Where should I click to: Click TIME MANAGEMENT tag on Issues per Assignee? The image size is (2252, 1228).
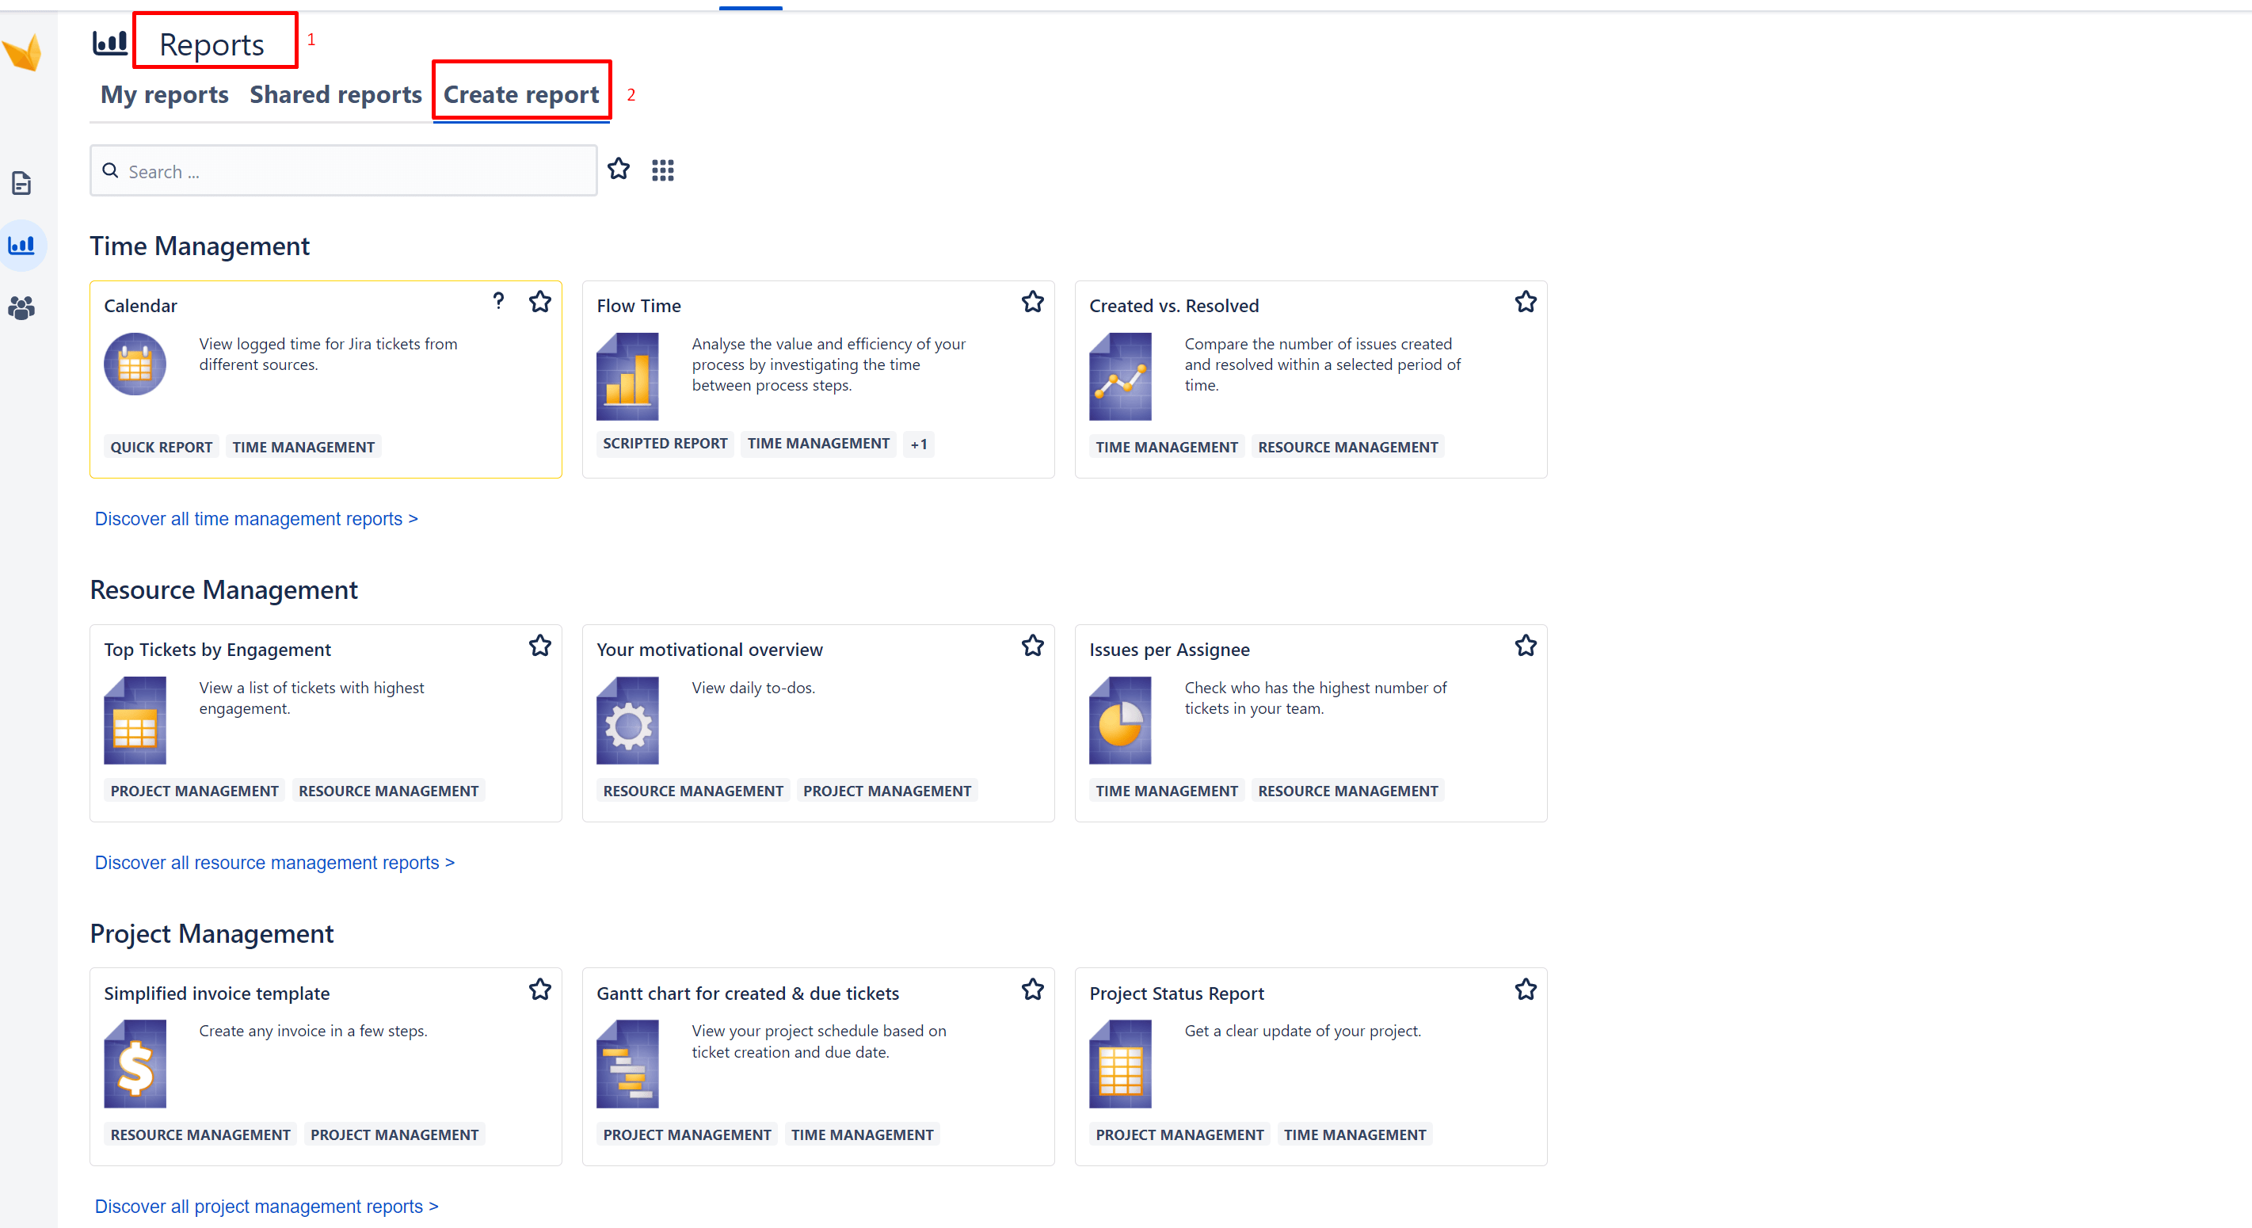coord(1166,791)
